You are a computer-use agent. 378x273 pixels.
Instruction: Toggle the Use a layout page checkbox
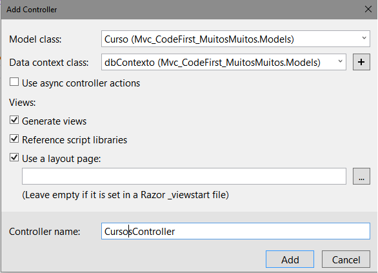point(14,157)
